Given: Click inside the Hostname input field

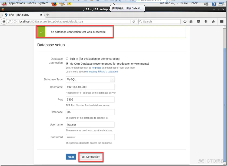Looking at the screenshot, I should tap(90, 87).
